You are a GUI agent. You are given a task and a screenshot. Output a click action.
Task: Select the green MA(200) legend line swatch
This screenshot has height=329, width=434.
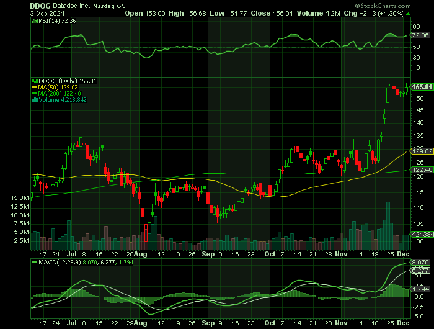35,93
